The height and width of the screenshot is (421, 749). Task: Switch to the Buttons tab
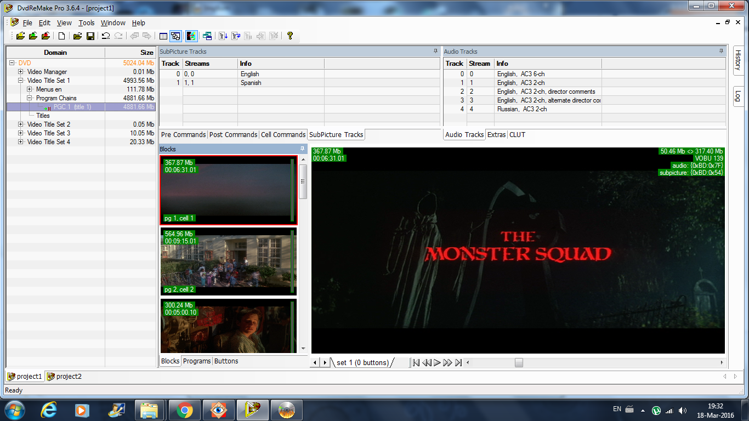pyautogui.click(x=226, y=361)
